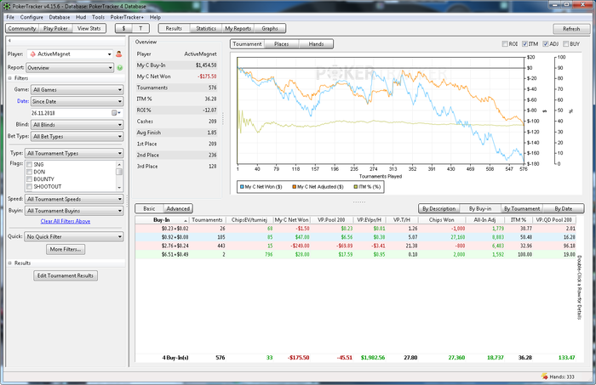Click the View Stats button
Screen dimensions: 596x385
point(89,28)
